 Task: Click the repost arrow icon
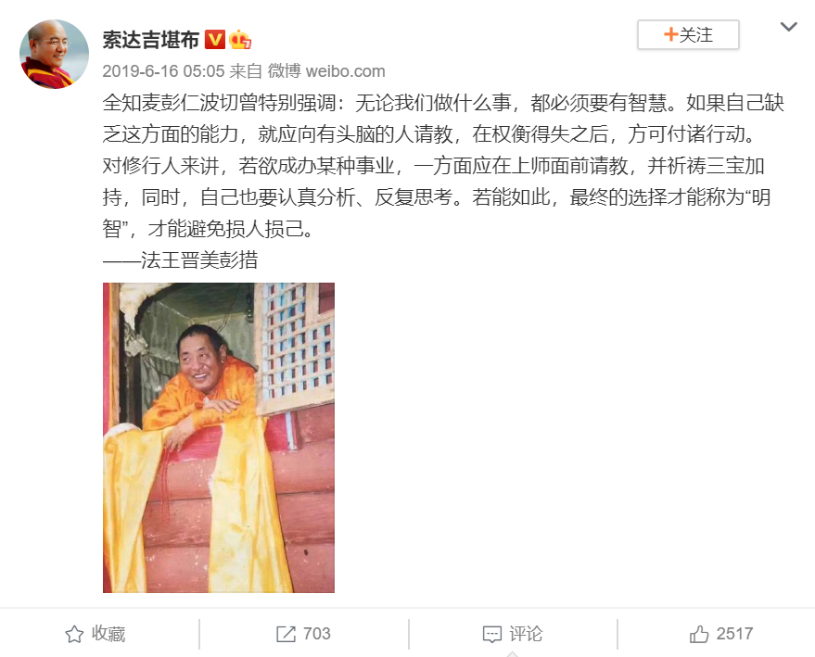[x=286, y=634]
